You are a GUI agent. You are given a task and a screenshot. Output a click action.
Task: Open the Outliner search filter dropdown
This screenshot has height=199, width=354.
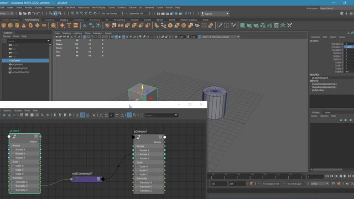point(49,41)
